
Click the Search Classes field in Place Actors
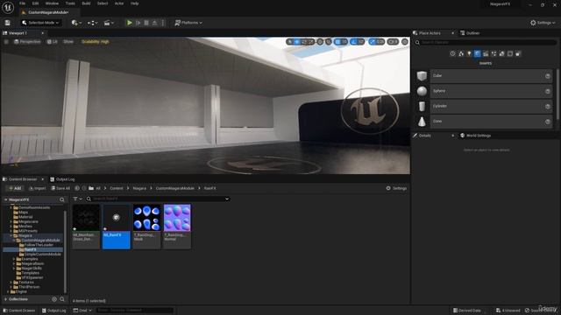tap(488, 42)
